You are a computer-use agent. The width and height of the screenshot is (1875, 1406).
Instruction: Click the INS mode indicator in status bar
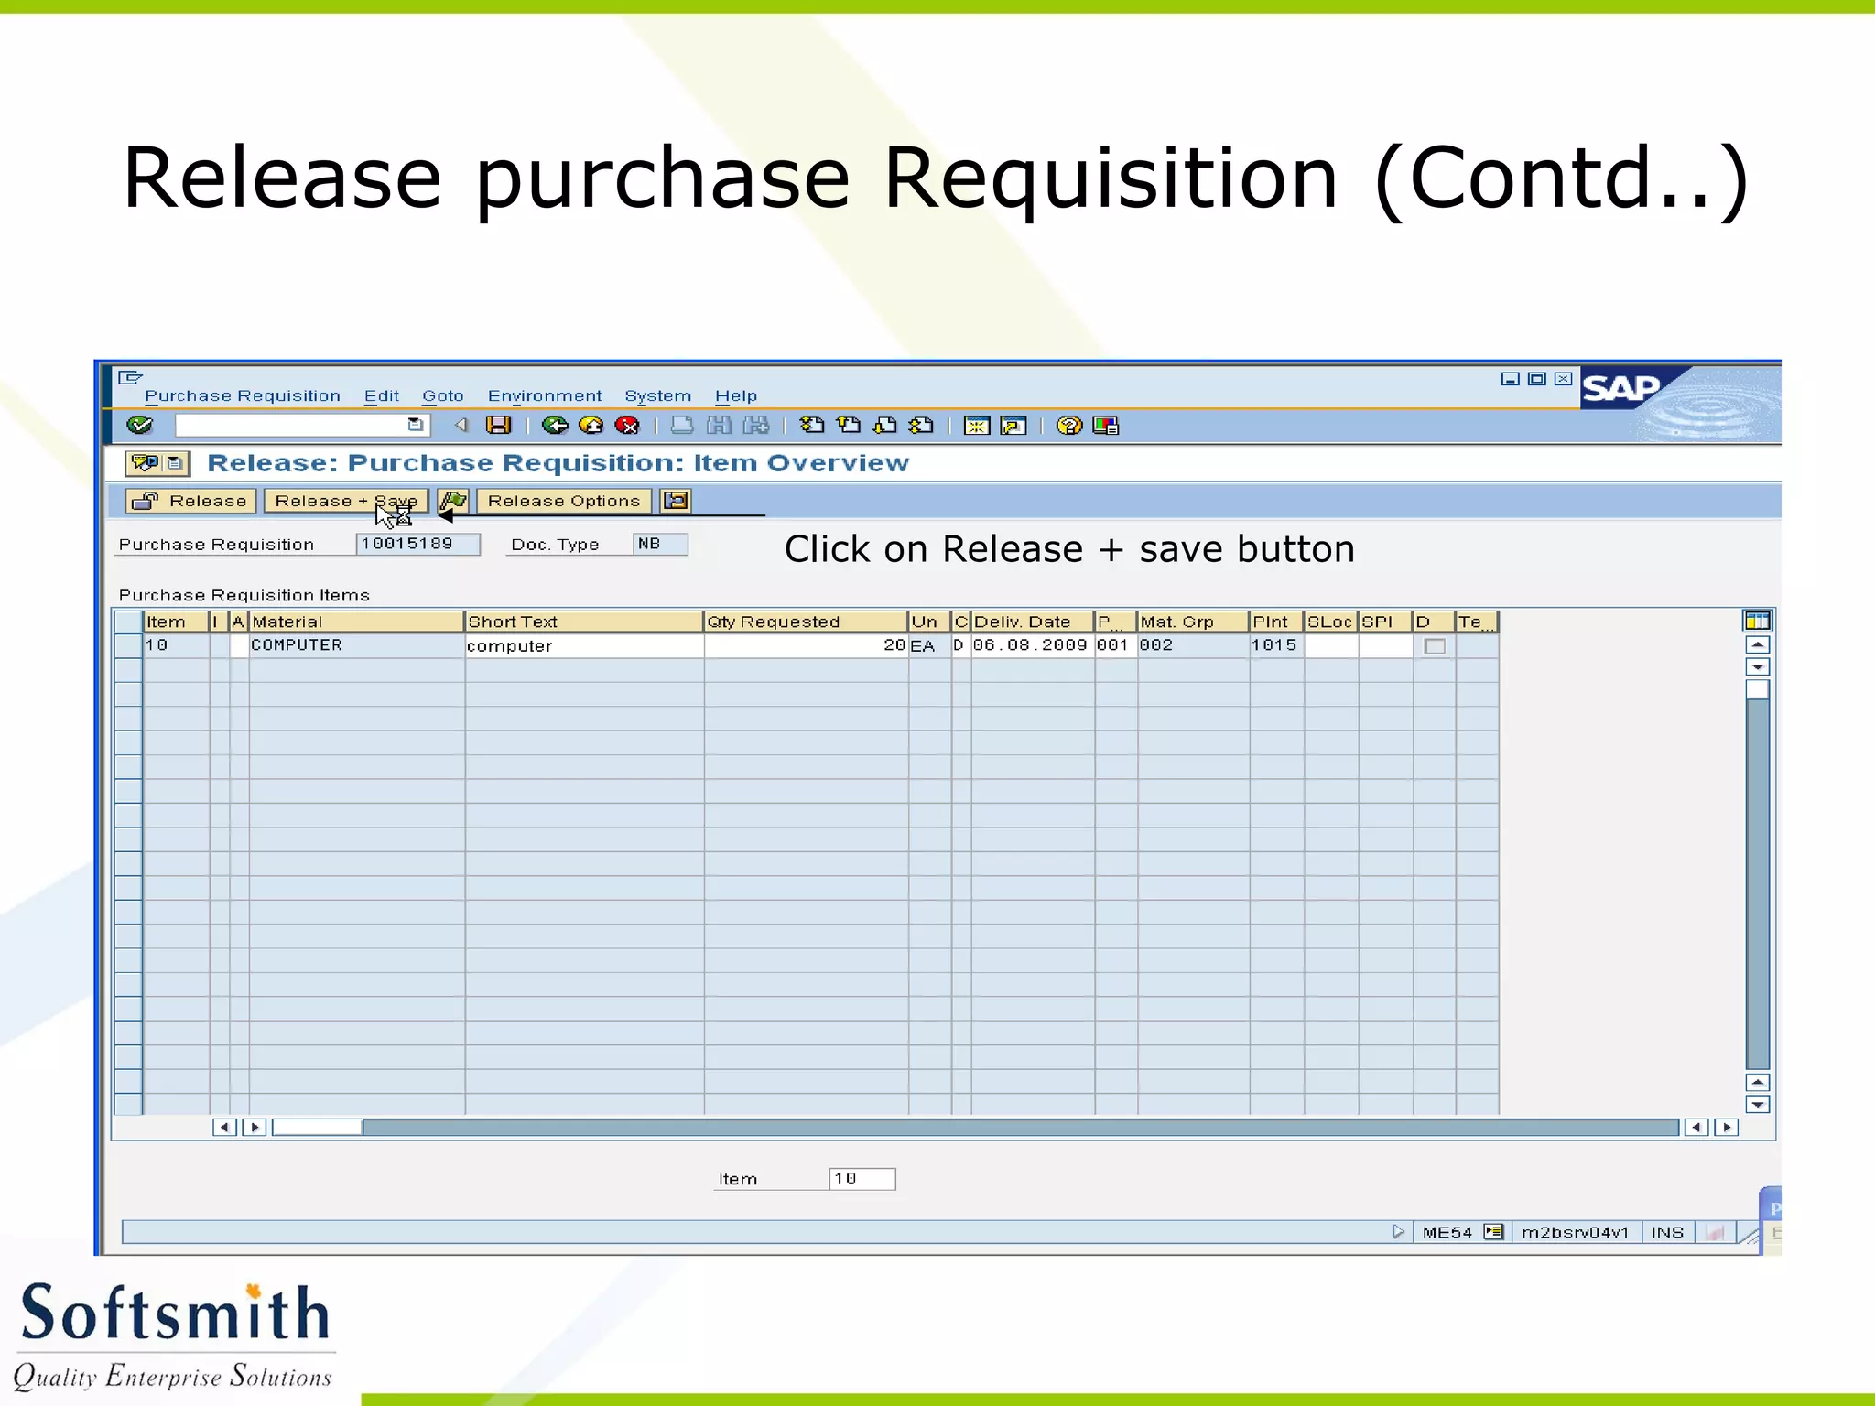click(x=1667, y=1232)
